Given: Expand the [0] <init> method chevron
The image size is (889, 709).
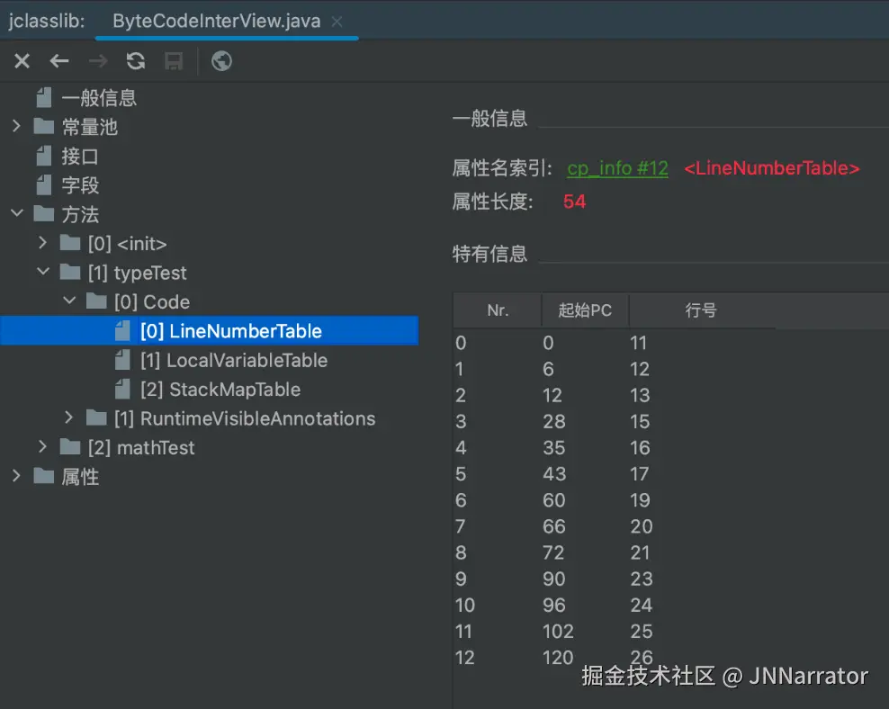Looking at the screenshot, I should click(42, 243).
